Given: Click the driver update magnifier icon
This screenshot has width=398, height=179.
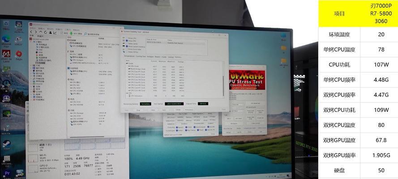Looking at the screenshot, I should point(85,34).
